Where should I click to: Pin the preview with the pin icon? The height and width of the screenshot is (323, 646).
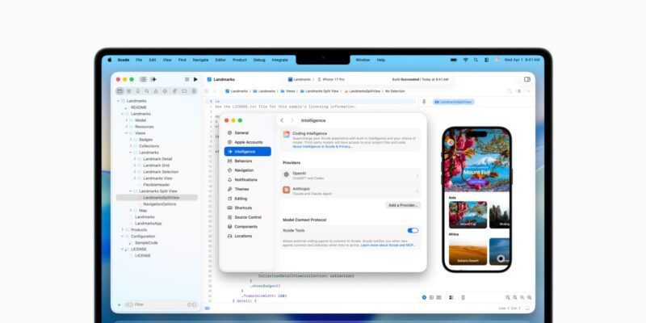point(424,102)
